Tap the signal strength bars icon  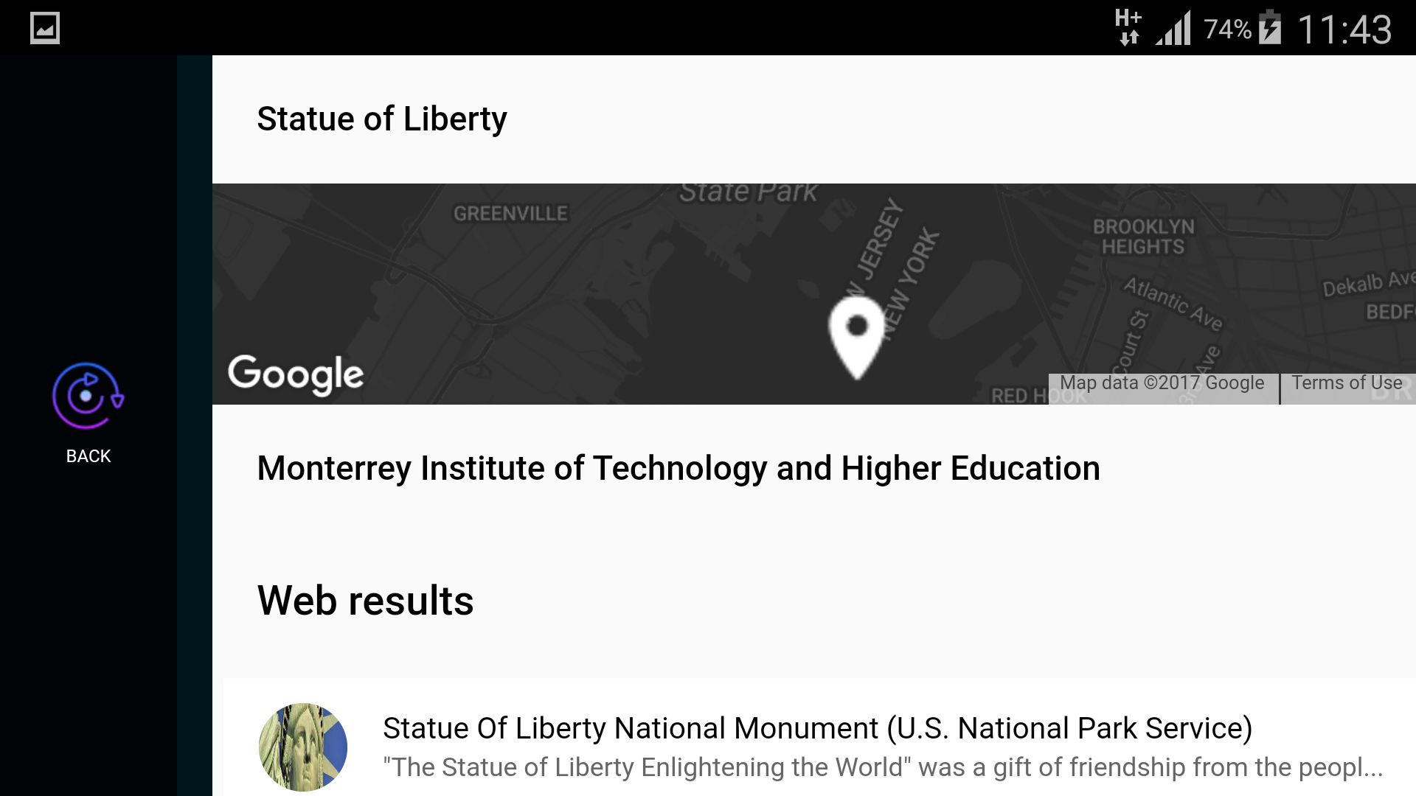click(x=1173, y=28)
